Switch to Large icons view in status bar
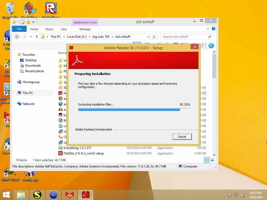Image resolution: width=267 pixels, height=200 pixels. (x=212, y=160)
